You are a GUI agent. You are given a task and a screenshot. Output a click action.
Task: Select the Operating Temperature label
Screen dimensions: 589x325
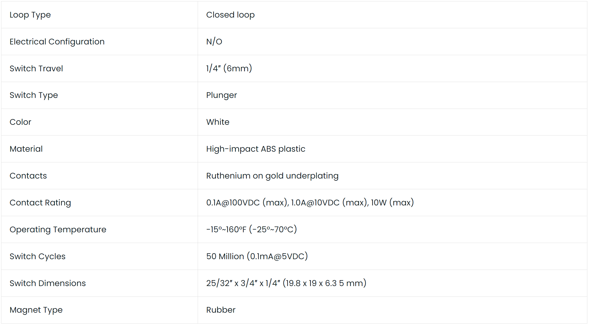pyautogui.click(x=58, y=230)
